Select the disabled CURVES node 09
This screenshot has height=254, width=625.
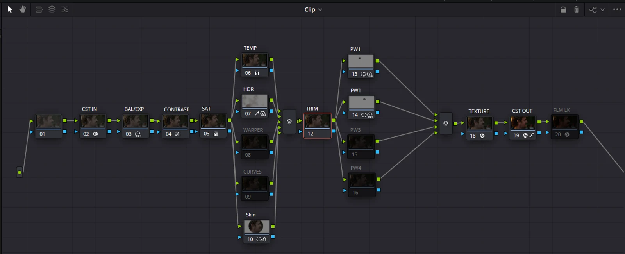pos(255,189)
